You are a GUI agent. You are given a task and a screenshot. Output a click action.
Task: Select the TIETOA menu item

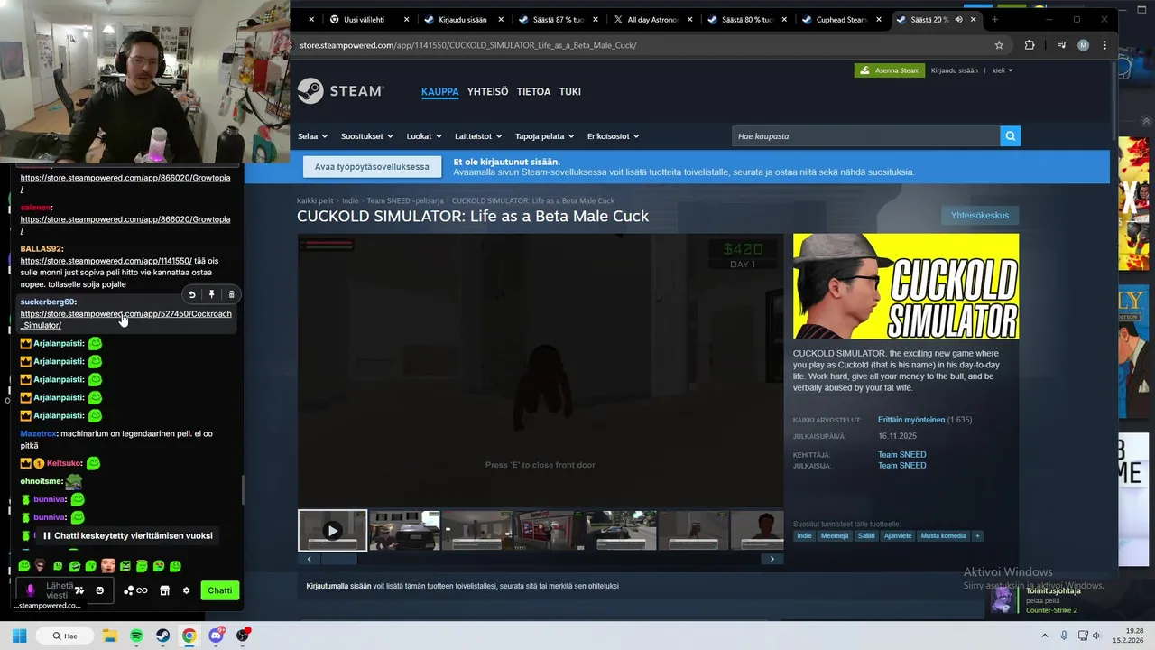(533, 91)
